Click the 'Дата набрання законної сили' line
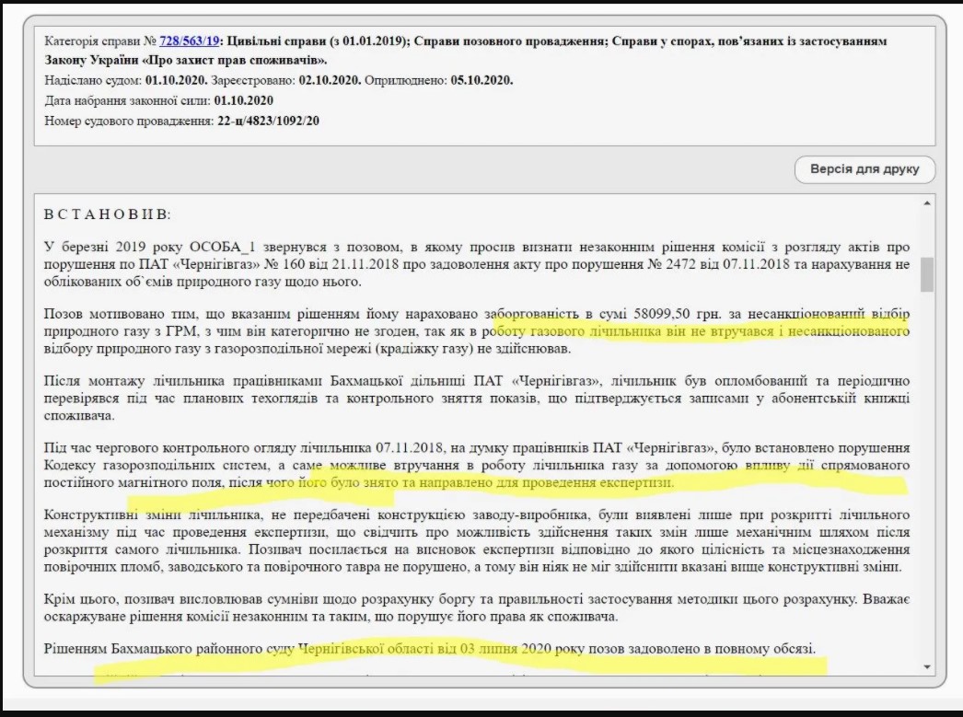This screenshot has height=717, width=963. tap(158, 100)
